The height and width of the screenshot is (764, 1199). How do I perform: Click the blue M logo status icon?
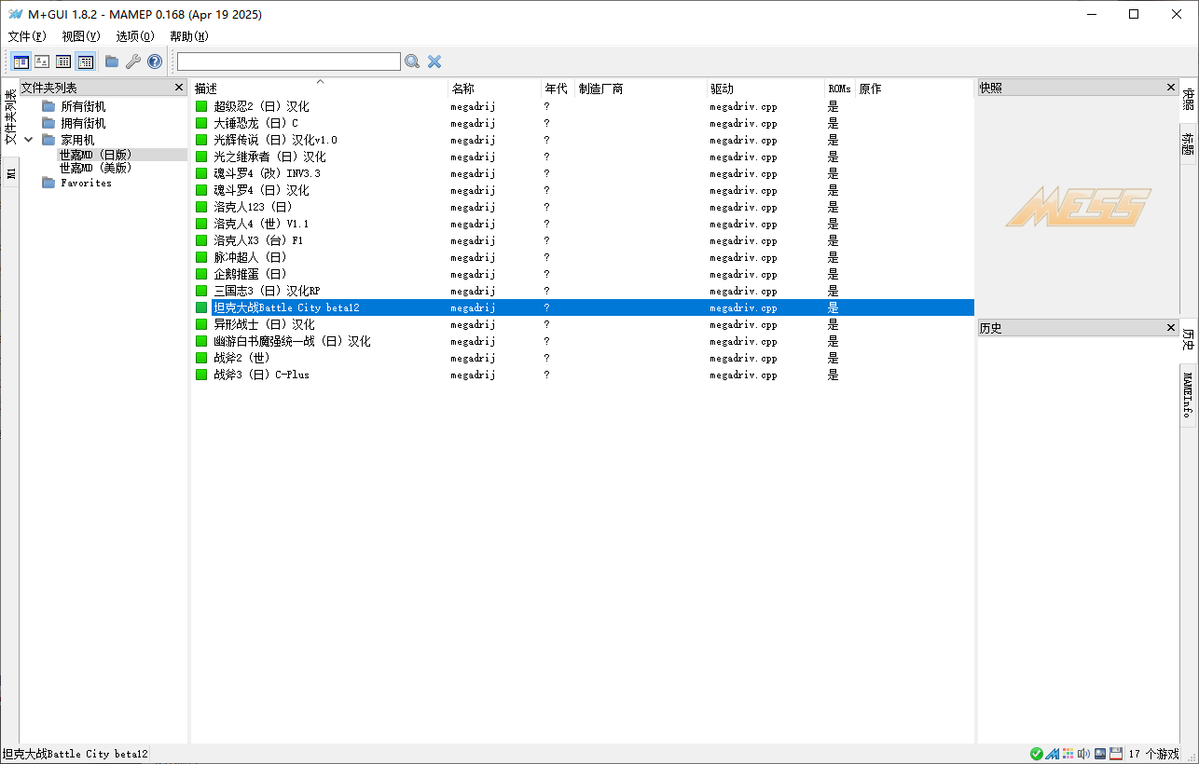point(1052,754)
